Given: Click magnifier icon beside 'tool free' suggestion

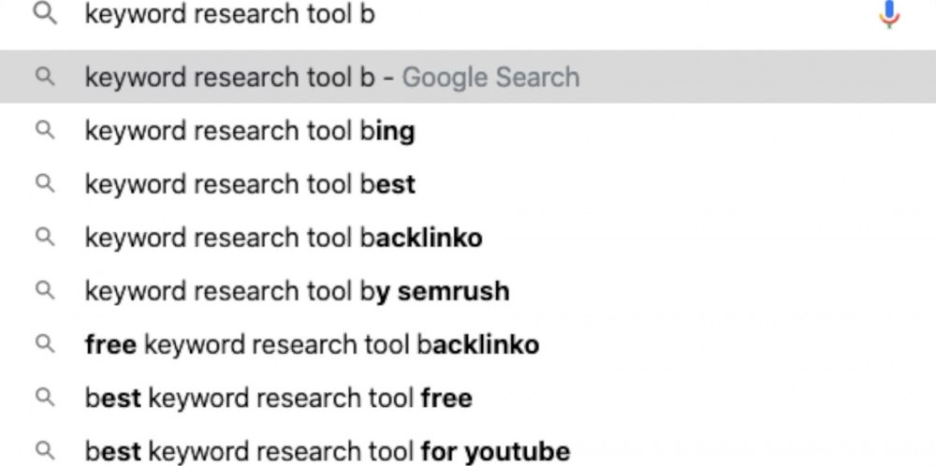Looking at the screenshot, I should pyautogui.click(x=45, y=398).
